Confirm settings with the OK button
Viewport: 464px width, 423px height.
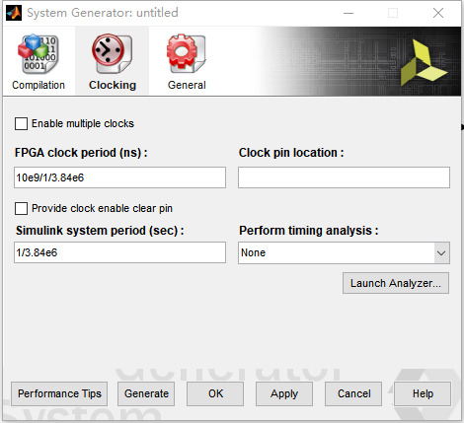(x=215, y=393)
